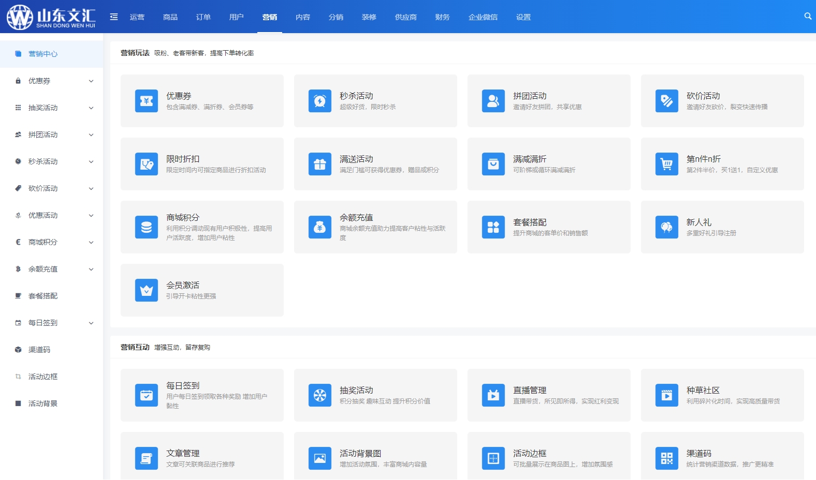Click the 引导开卡粘性更强 description text
The image size is (816, 480).
[x=191, y=296]
